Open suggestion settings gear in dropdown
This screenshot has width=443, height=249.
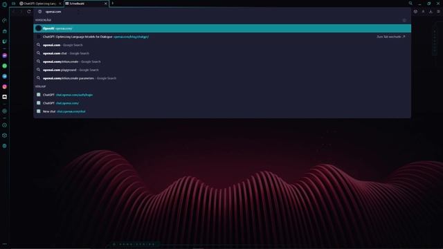(404, 20)
